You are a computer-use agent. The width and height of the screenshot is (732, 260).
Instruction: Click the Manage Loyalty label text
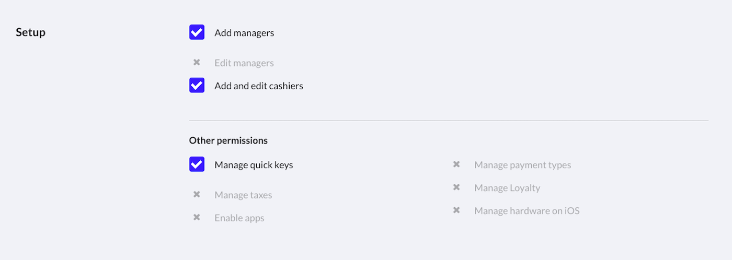[507, 188]
